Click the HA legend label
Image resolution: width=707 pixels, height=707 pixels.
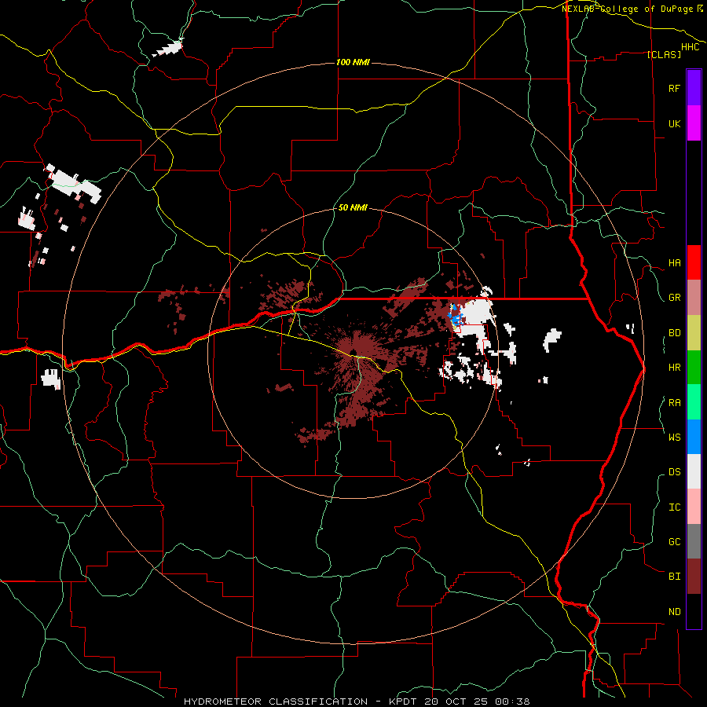click(674, 262)
